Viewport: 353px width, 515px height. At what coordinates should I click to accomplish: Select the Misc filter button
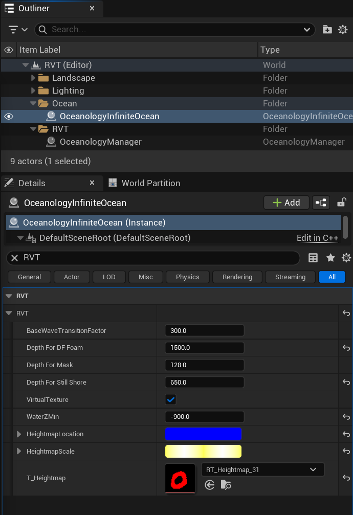(x=146, y=277)
